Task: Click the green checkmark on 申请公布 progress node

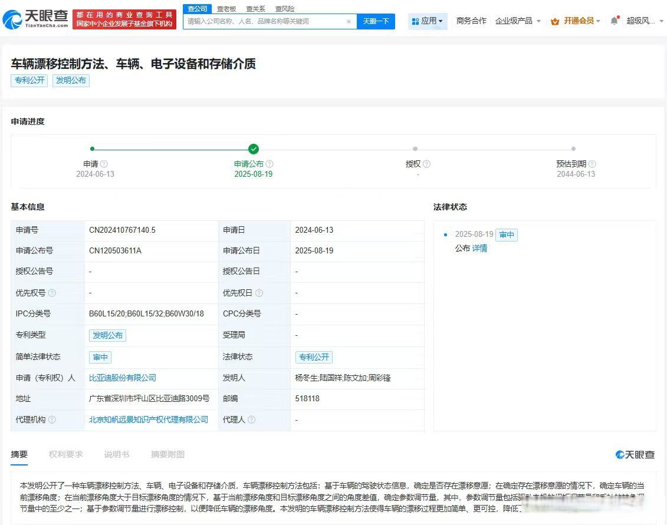Action: tap(254, 149)
